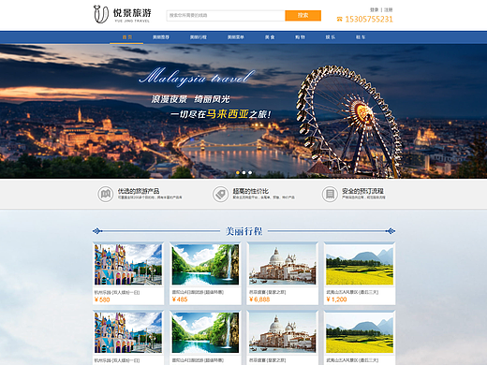
Task: Focus the route search input field
Action: pyautogui.click(x=226, y=15)
